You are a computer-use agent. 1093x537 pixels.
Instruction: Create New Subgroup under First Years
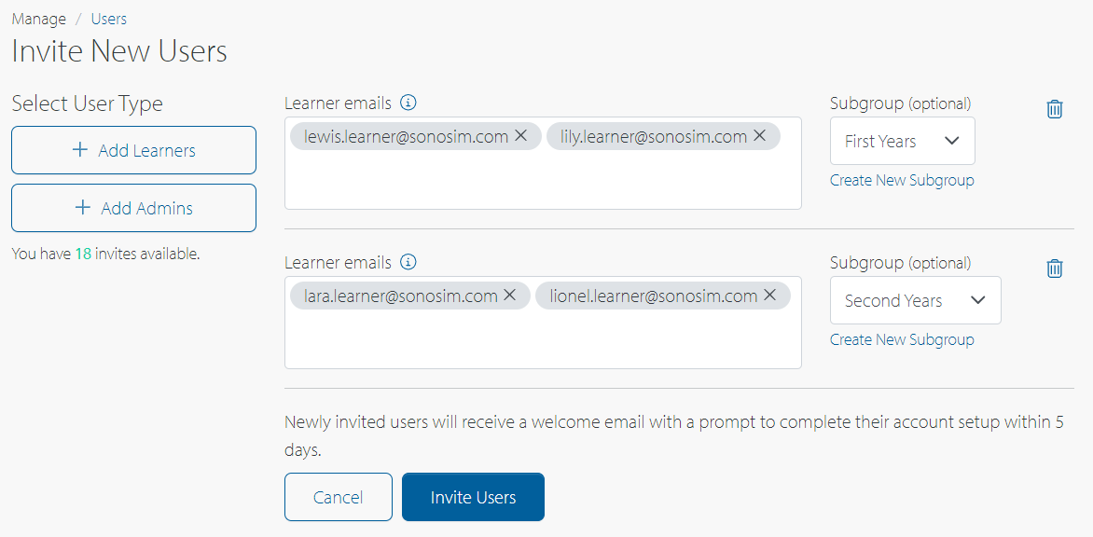click(902, 181)
